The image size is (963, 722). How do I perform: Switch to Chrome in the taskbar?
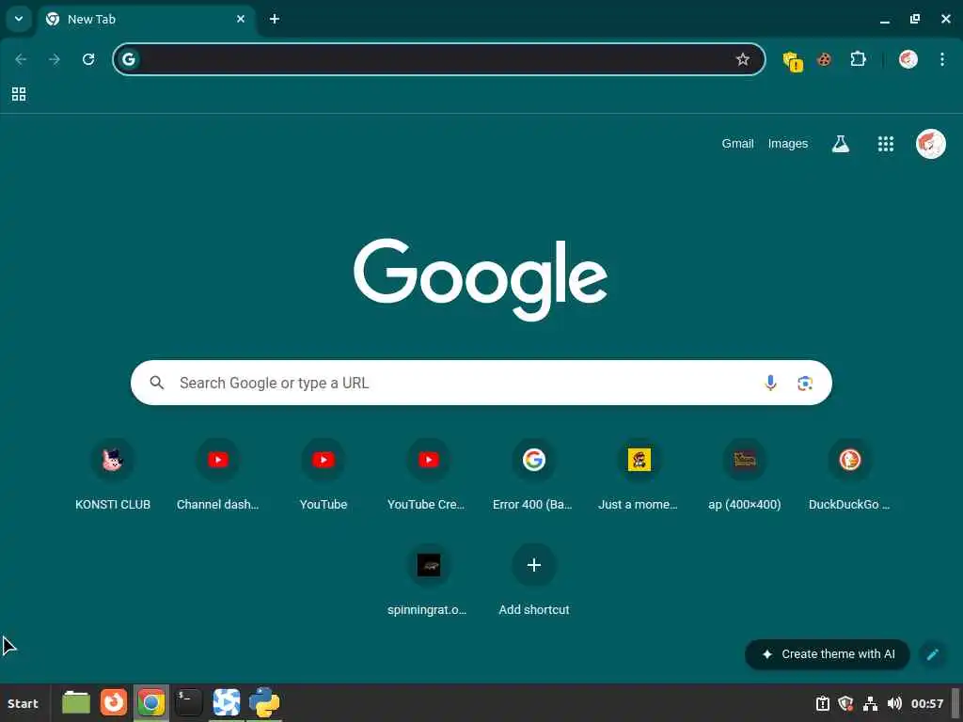click(x=151, y=703)
